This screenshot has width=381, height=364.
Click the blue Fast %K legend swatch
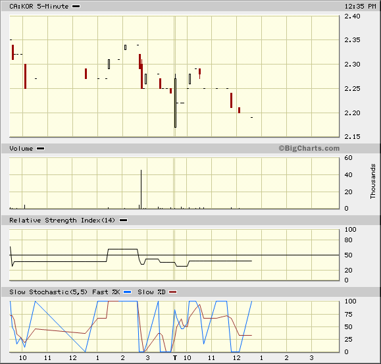127,292
